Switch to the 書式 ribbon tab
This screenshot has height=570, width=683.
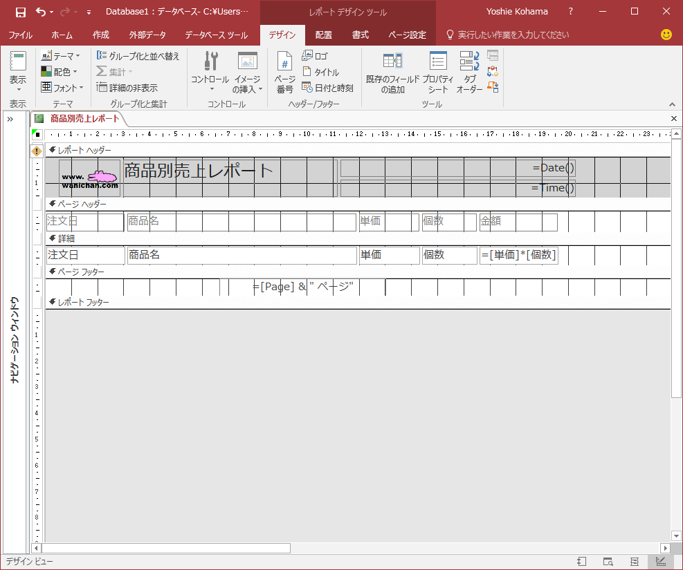(361, 35)
